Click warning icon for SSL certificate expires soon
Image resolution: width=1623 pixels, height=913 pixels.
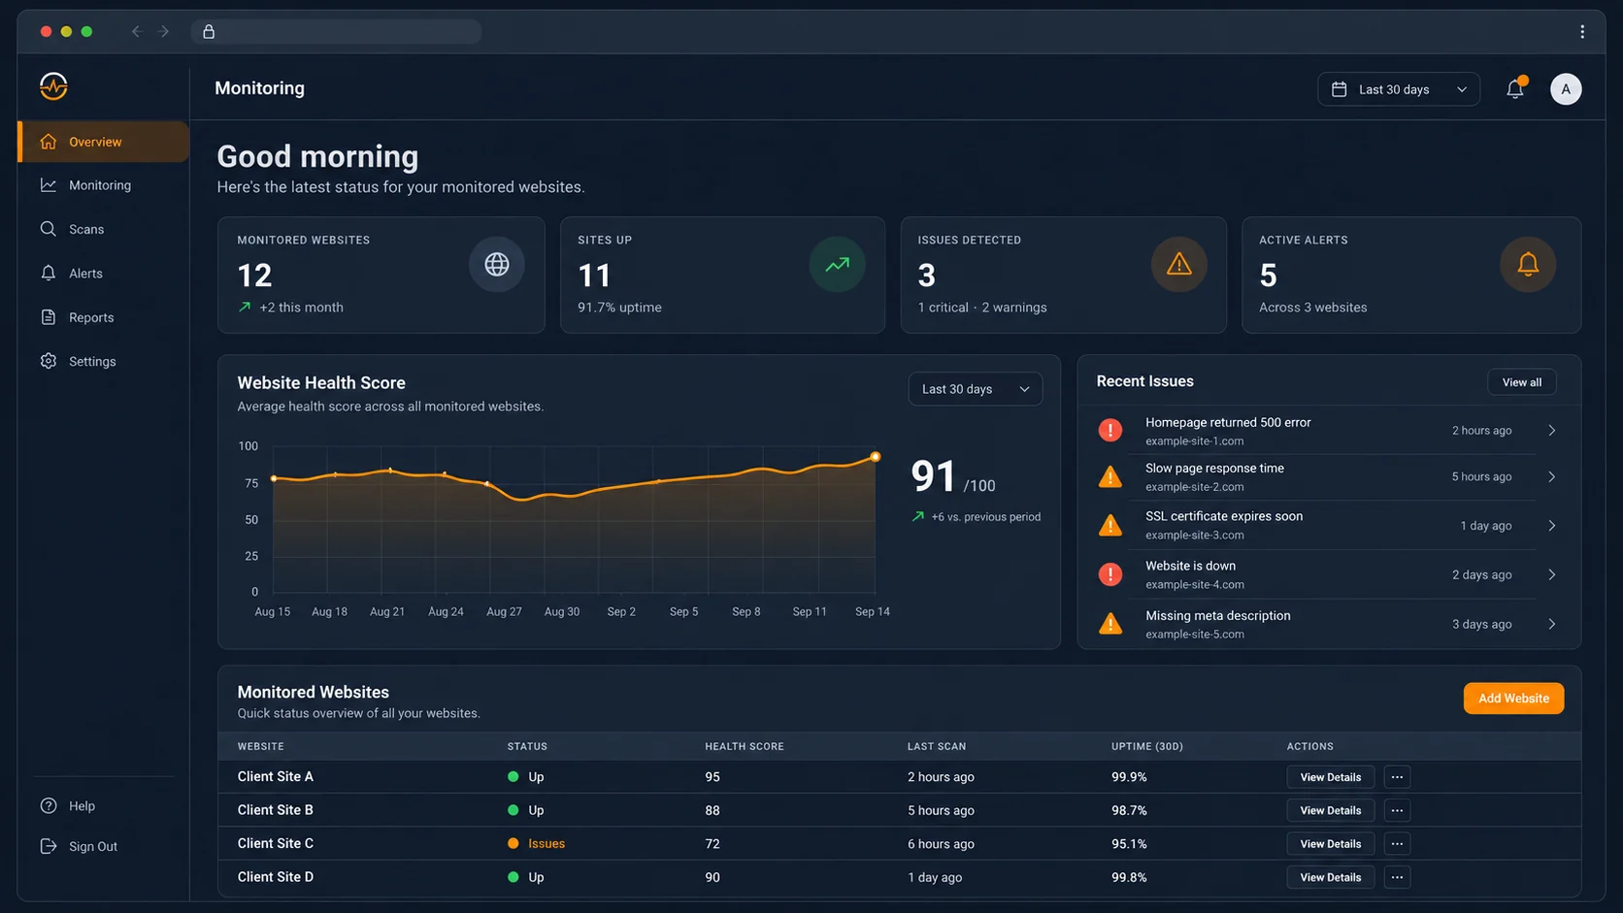tap(1110, 525)
